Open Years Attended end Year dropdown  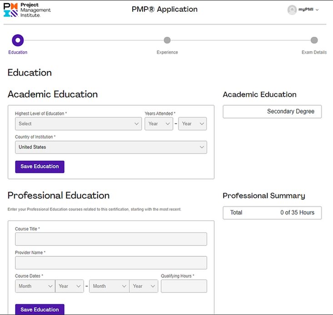coord(192,124)
